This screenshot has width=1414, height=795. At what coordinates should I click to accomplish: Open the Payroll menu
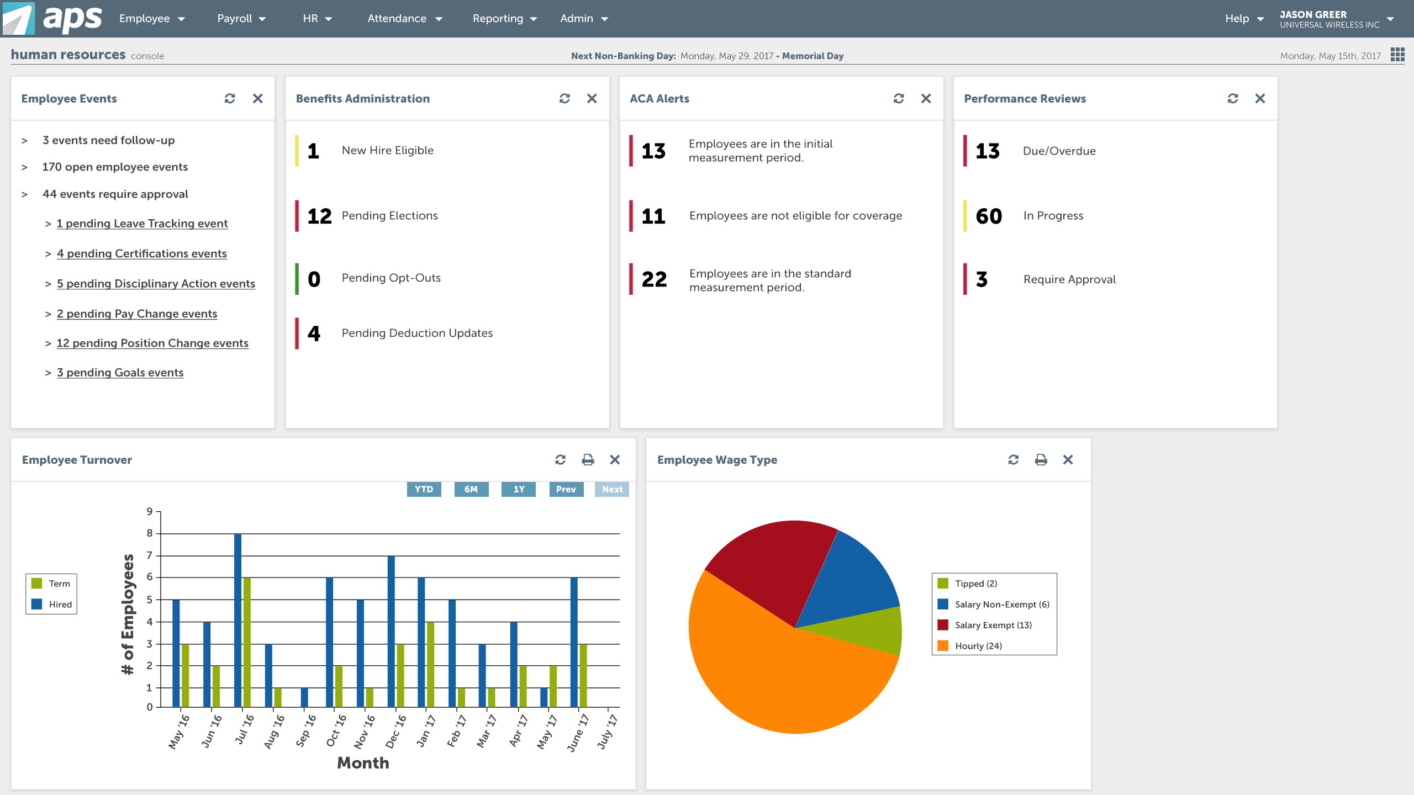click(241, 19)
